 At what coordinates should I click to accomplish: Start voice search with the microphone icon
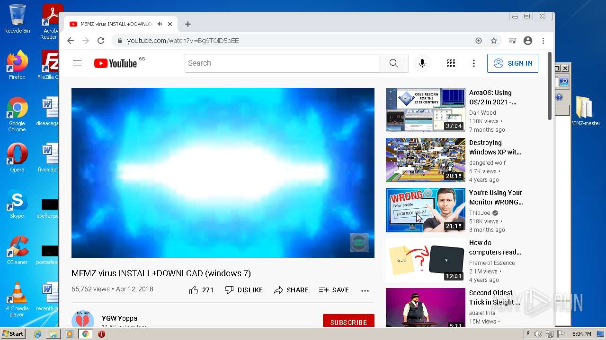pyautogui.click(x=422, y=63)
